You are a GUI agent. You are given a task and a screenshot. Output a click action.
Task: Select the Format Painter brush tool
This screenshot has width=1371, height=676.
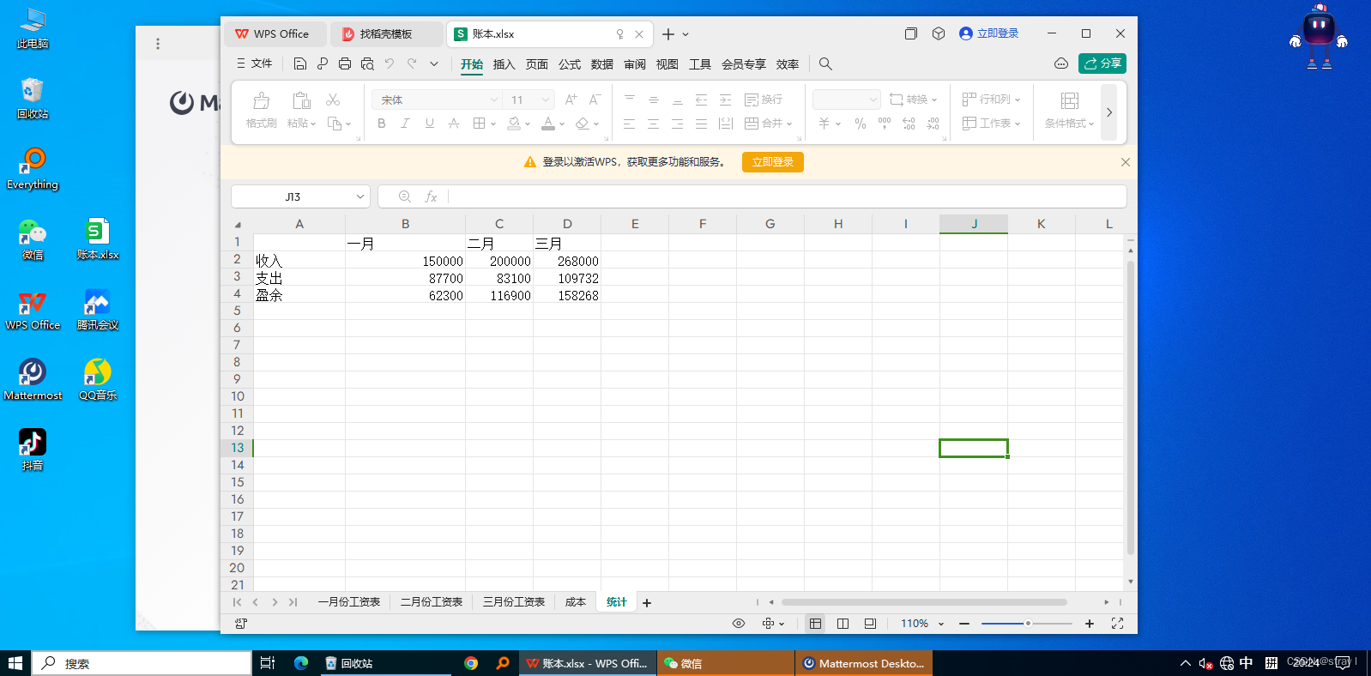[261, 110]
